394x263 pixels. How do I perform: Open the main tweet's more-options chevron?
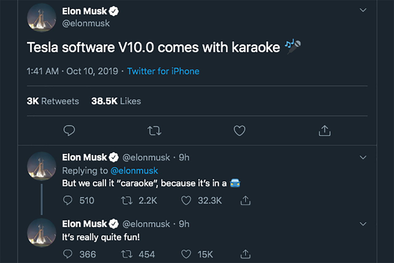coord(363,10)
